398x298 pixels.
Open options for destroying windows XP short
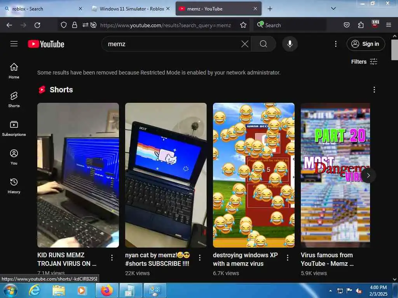(x=288, y=258)
